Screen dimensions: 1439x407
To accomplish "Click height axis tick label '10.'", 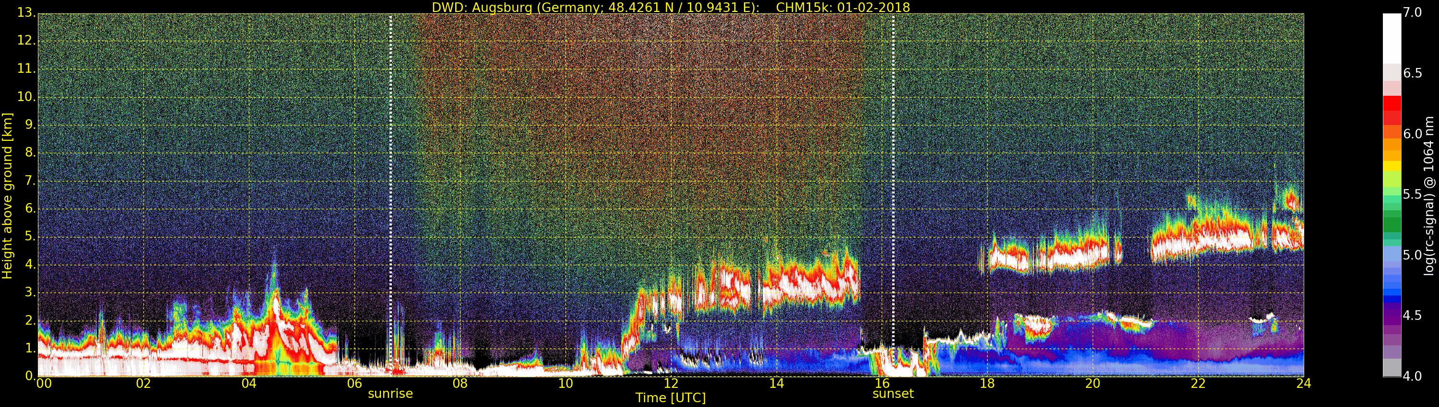I will click(x=26, y=96).
